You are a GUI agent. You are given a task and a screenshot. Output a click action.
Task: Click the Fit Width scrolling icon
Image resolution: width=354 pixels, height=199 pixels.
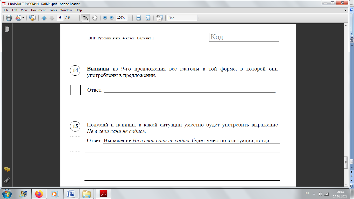138,18
